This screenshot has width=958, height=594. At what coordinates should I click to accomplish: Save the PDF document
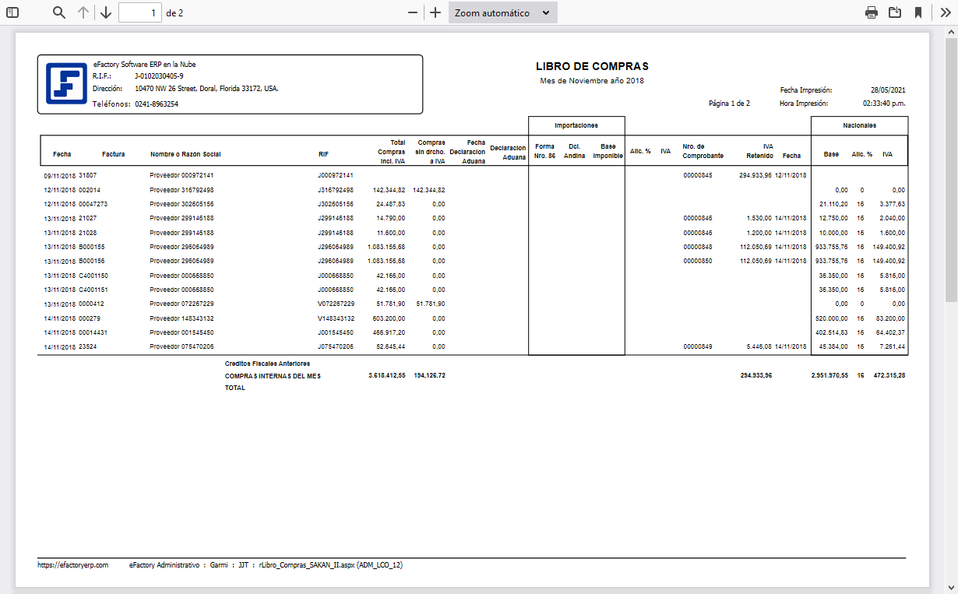895,12
